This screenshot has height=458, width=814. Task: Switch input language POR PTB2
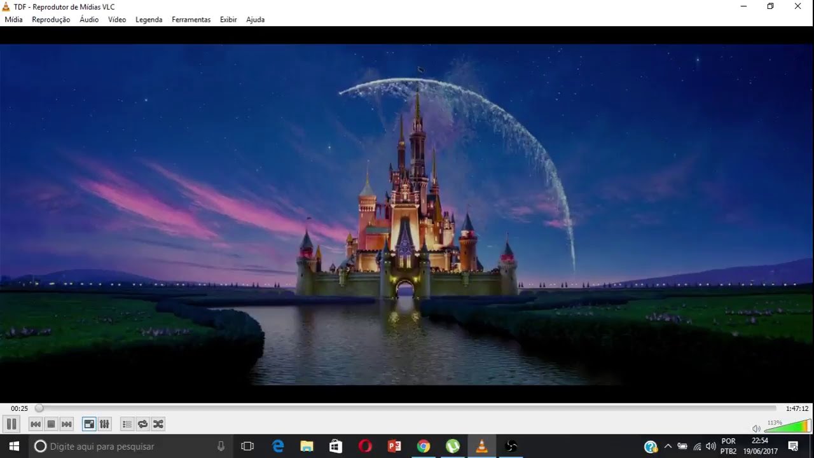click(x=729, y=446)
